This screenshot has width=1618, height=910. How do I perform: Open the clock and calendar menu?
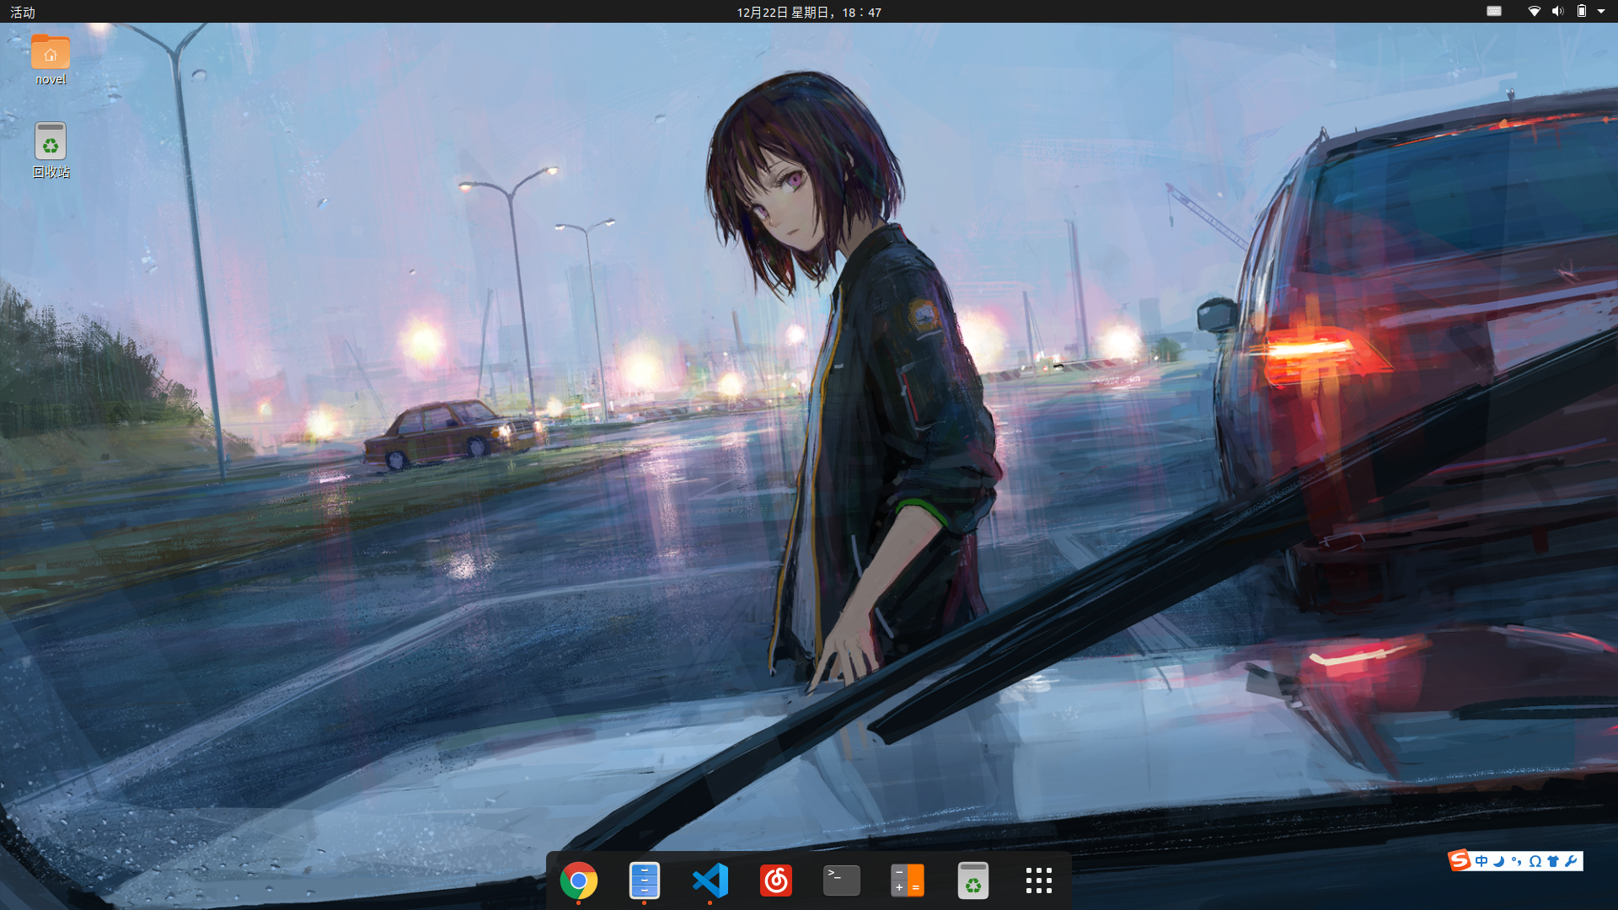808,12
